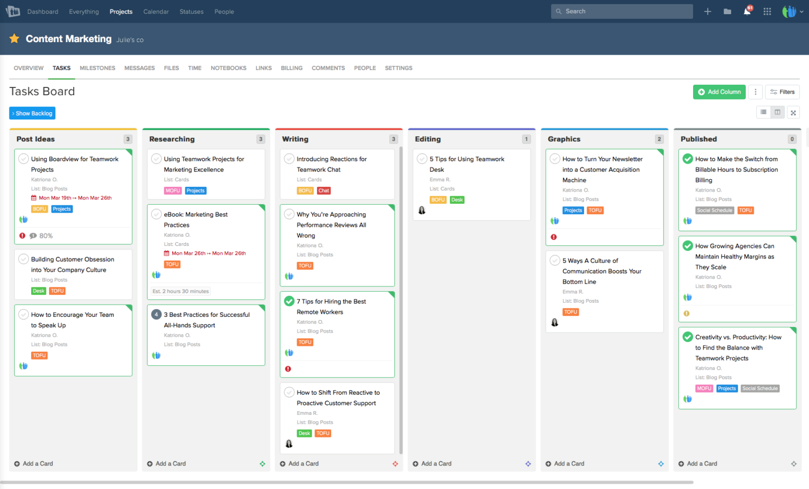This screenshot has width=809, height=489.
Task: Unfavorite the Content Marketing project star
Action: click(x=14, y=38)
